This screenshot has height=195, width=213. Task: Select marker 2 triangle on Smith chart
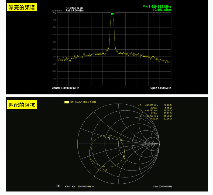click(x=109, y=136)
